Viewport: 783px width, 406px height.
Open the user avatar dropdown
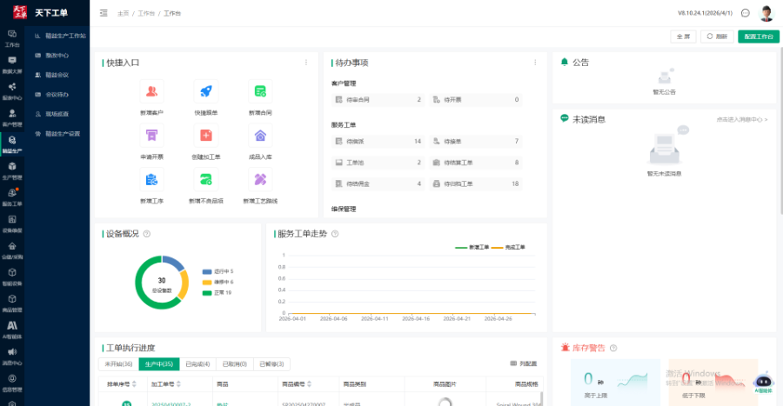tap(766, 13)
